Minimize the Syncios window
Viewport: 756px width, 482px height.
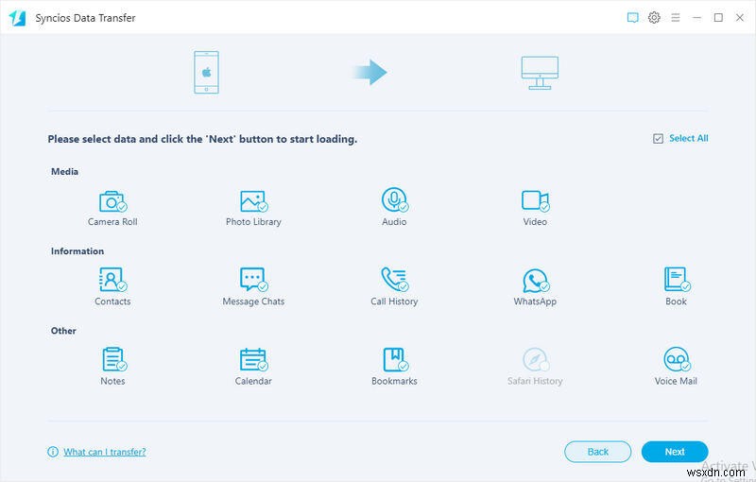coord(696,18)
